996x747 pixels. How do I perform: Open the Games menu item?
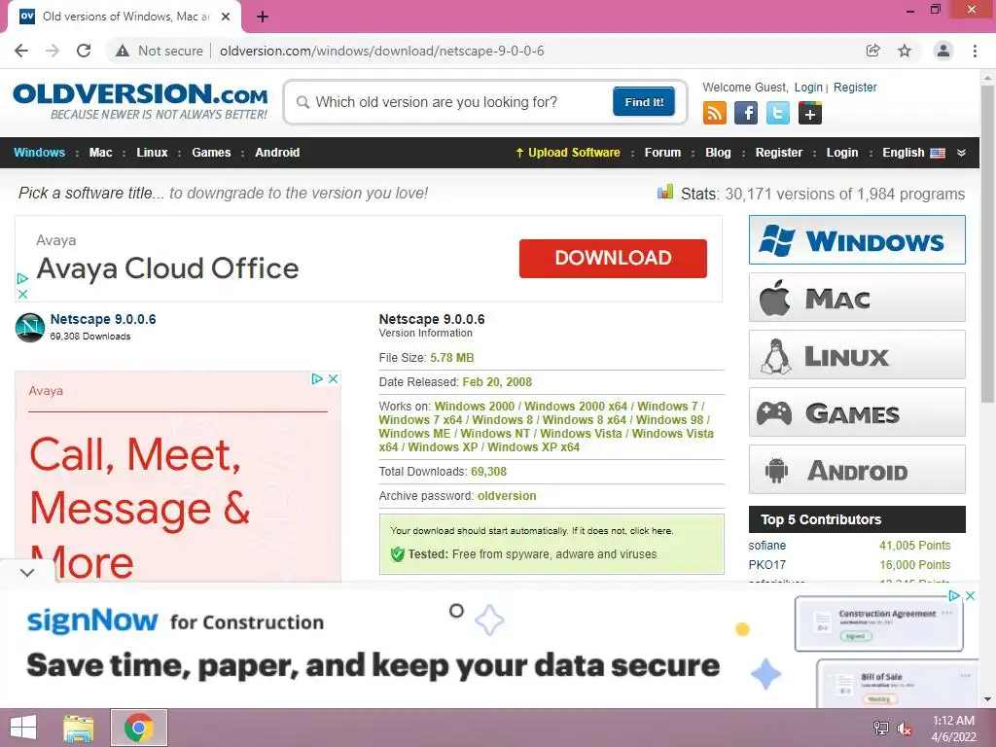click(211, 153)
